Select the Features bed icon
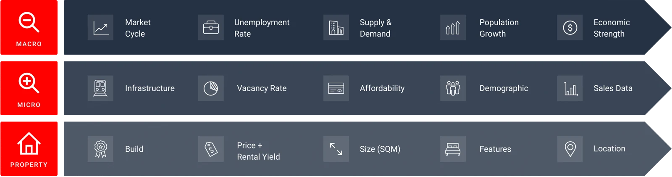The width and height of the screenshot is (672, 177). click(x=453, y=149)
